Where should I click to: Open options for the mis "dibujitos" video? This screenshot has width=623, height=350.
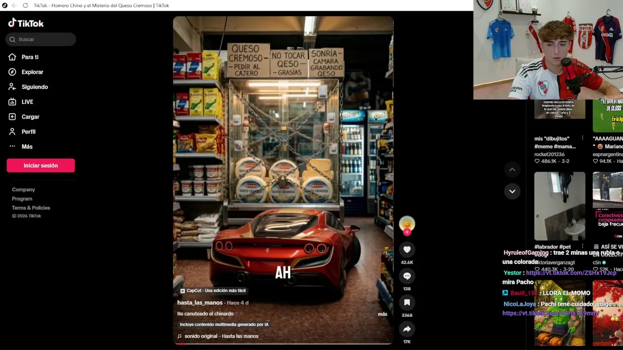click(582, 138)
